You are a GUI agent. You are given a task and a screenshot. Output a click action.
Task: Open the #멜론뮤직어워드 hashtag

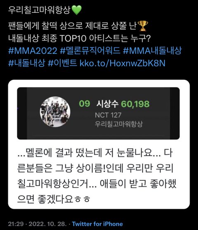90,51
